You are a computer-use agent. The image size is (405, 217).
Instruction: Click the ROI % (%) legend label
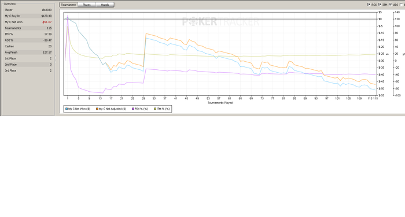(141, 108)
